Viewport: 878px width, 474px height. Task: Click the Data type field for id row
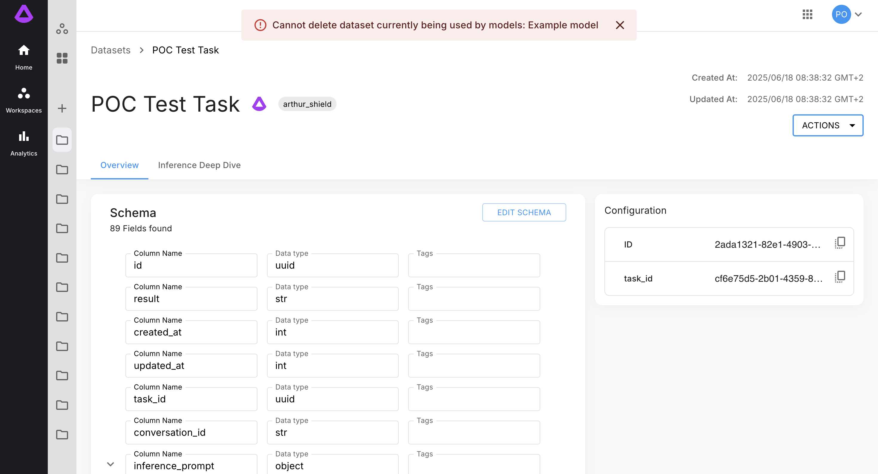coord(333,265)
